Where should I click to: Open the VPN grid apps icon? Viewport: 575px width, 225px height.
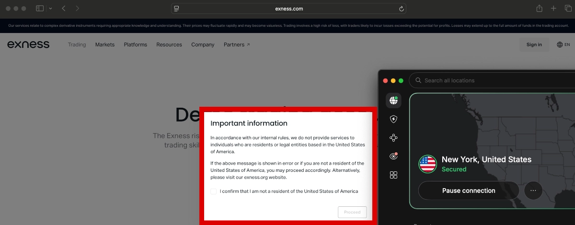(x=393, y=175)
